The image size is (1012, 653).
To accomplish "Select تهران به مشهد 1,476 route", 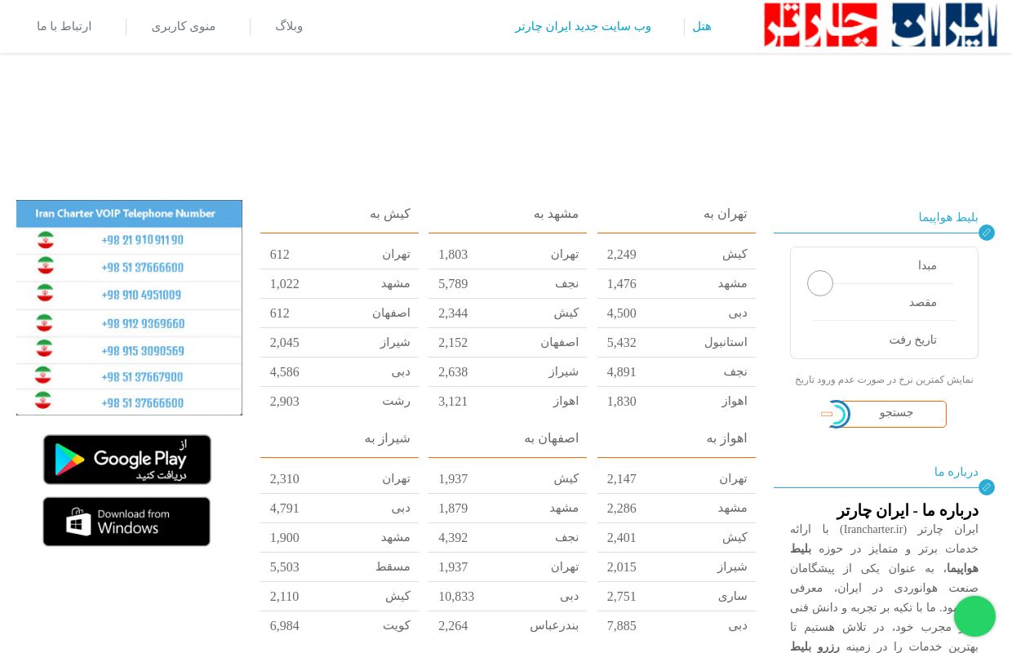I will click(677, 284).
